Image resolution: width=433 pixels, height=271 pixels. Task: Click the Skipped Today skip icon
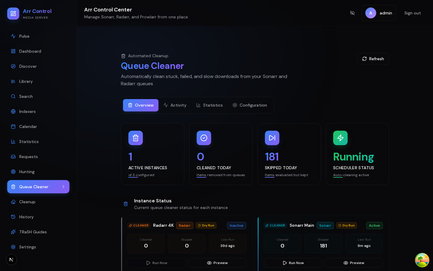click(272, 138)
